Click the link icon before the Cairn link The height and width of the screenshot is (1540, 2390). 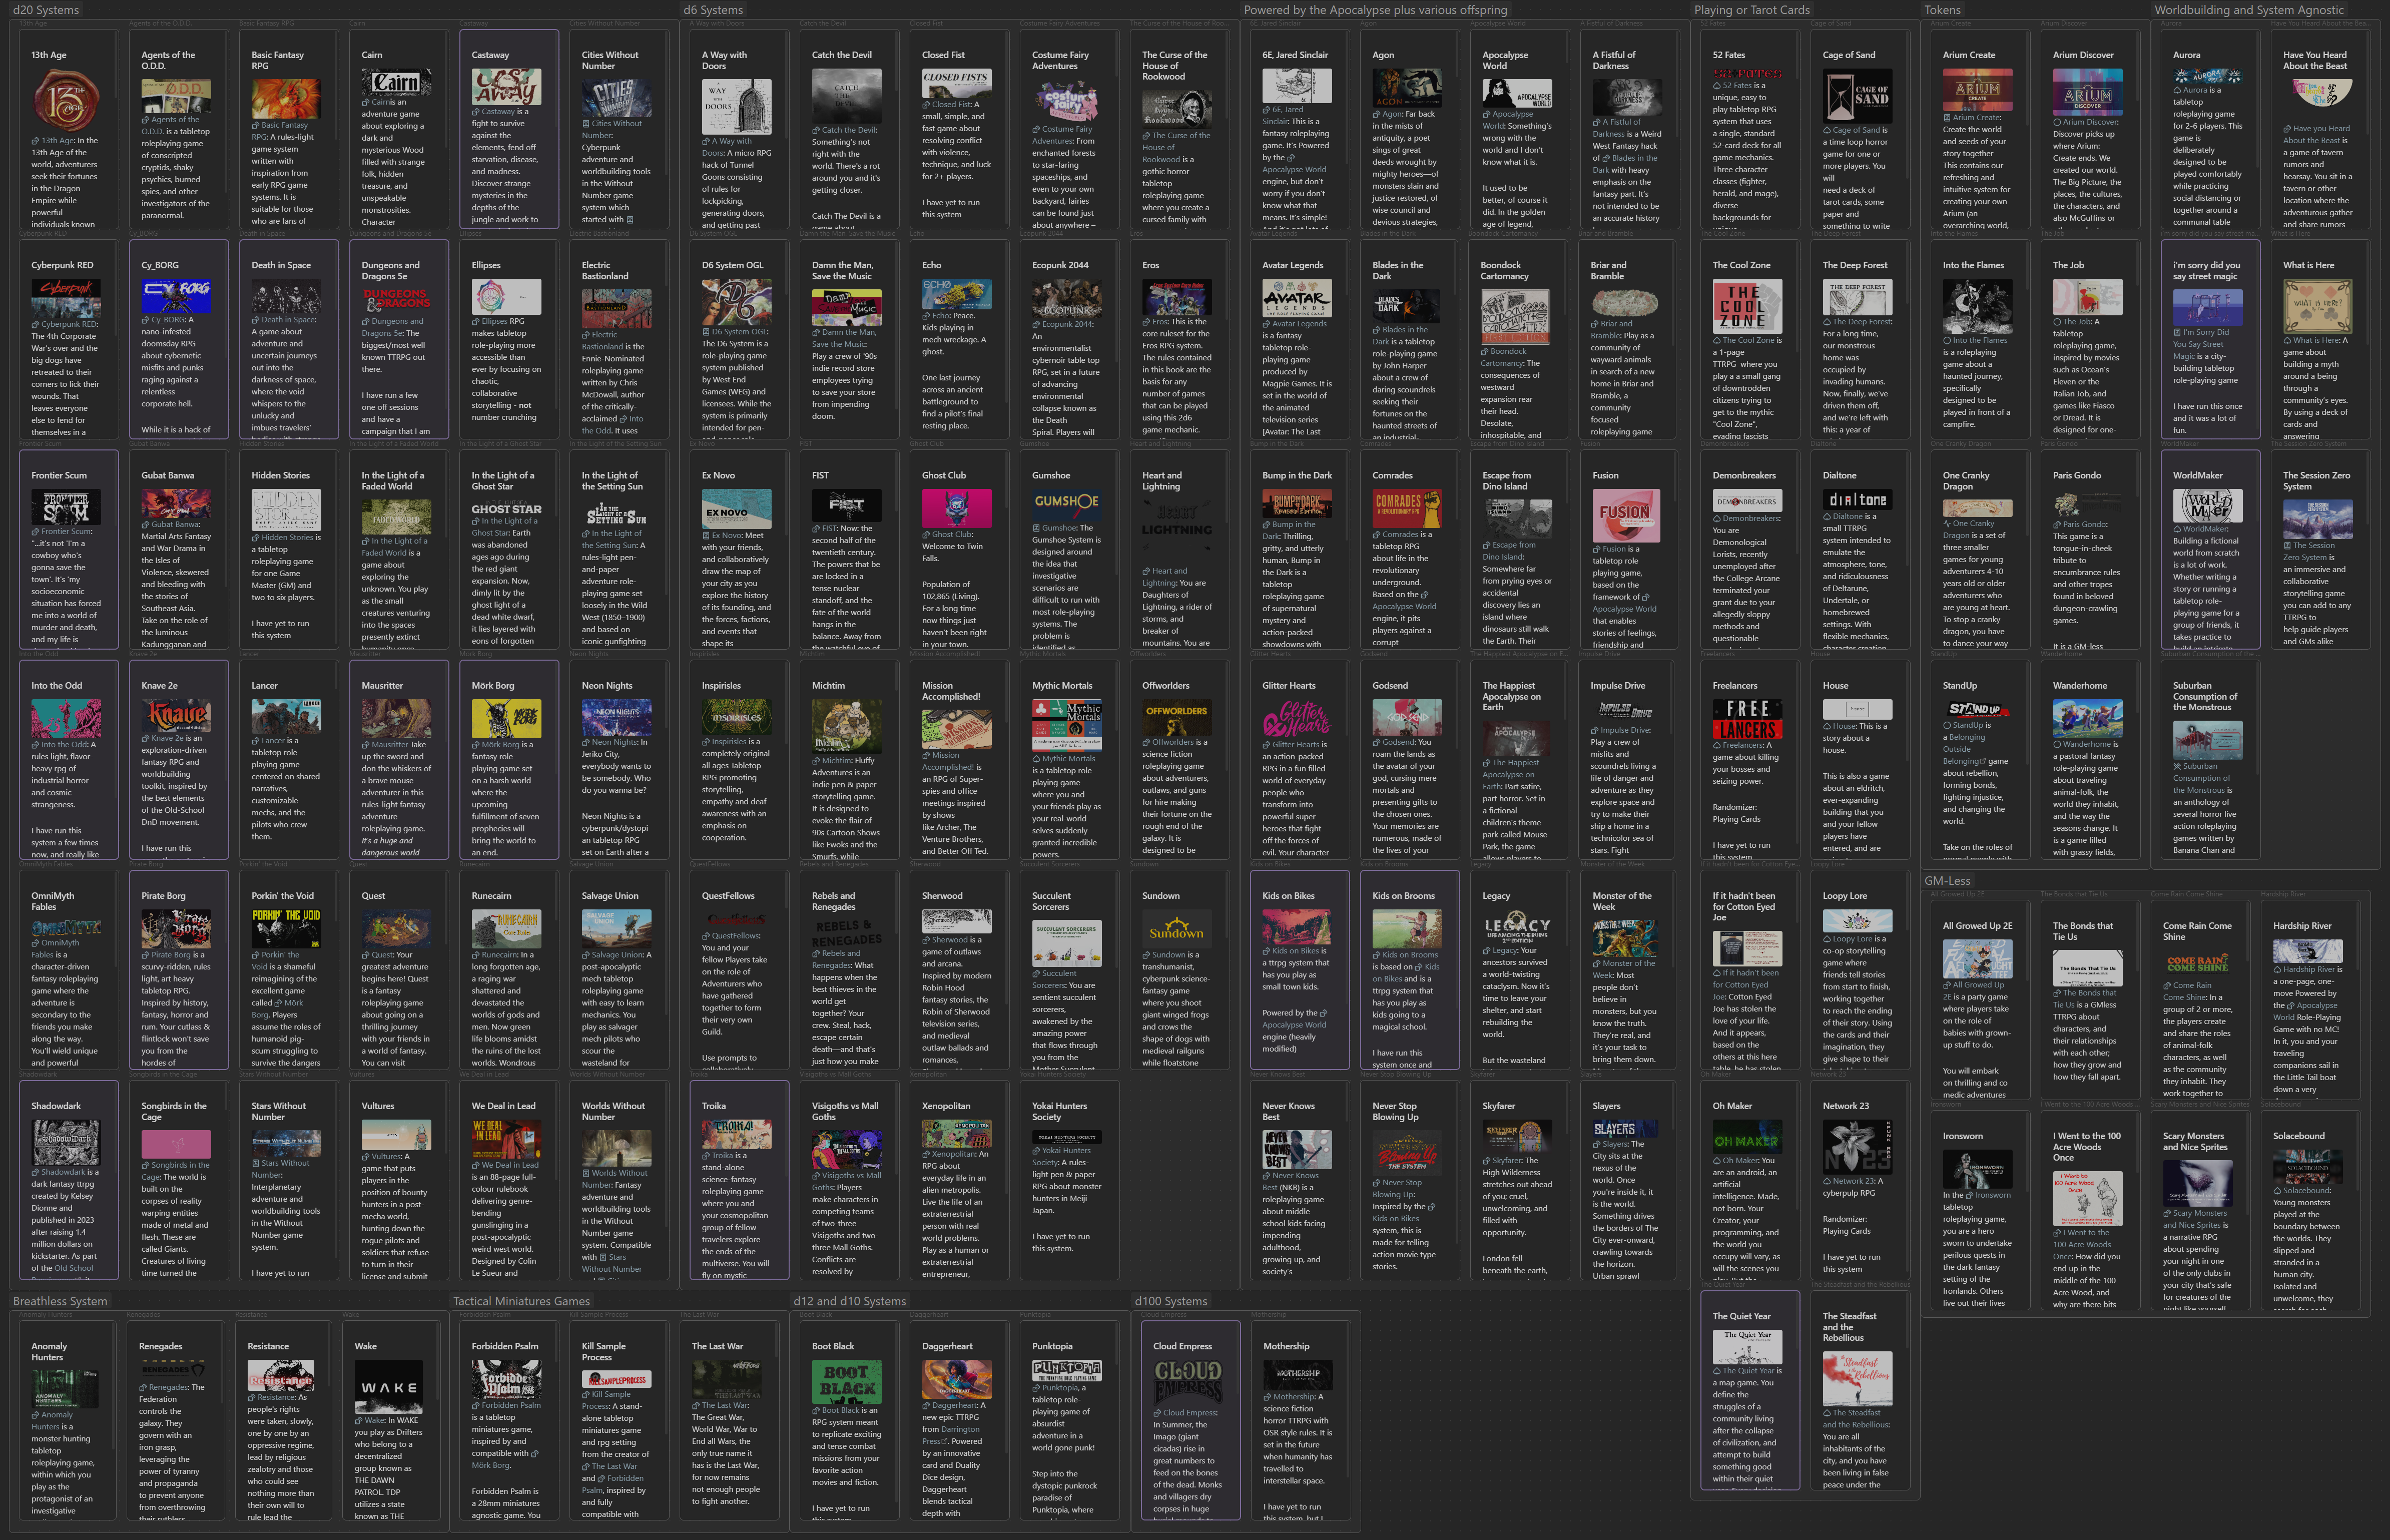tap(365, 102)
